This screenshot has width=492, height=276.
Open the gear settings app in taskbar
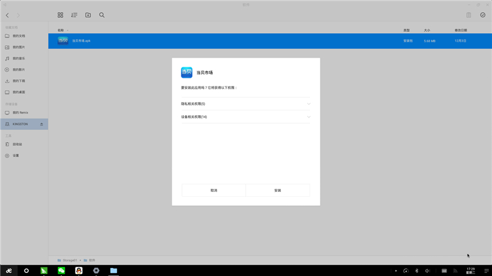tap(96, 270)
